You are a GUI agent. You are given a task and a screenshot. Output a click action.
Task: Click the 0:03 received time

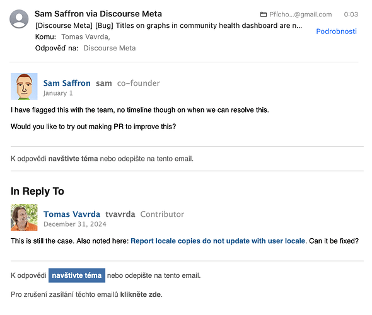point(351,14)
